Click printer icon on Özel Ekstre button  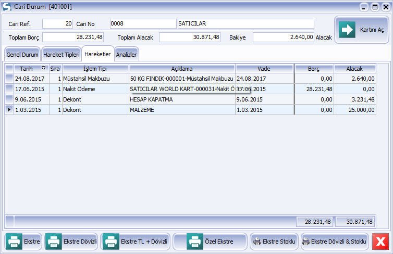tap(195, 242)
